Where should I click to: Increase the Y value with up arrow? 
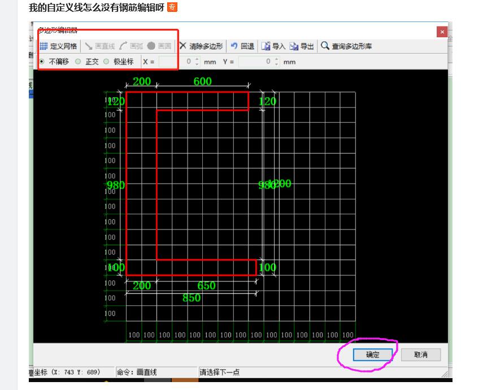click(277, 59)
